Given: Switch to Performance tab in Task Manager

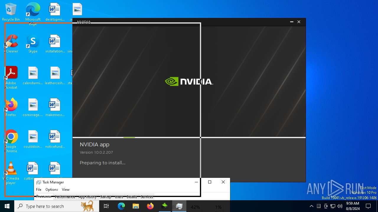Looking at the screenshot, I should [65, 197].
